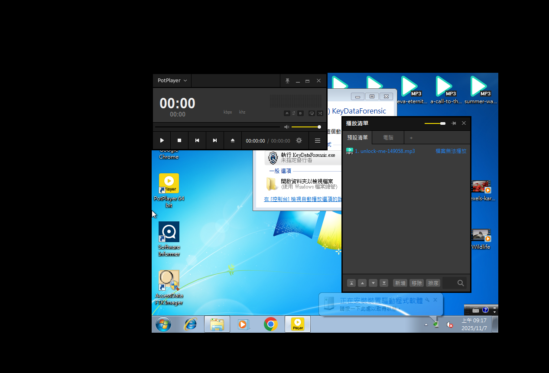The height and width of the screenshot is (373, 549).
Task: Add a new playlist tab with plus
Action: [411, 138]
